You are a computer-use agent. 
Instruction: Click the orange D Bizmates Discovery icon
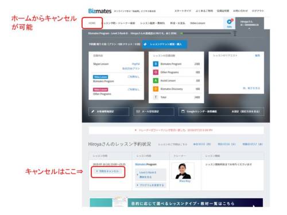156,89
